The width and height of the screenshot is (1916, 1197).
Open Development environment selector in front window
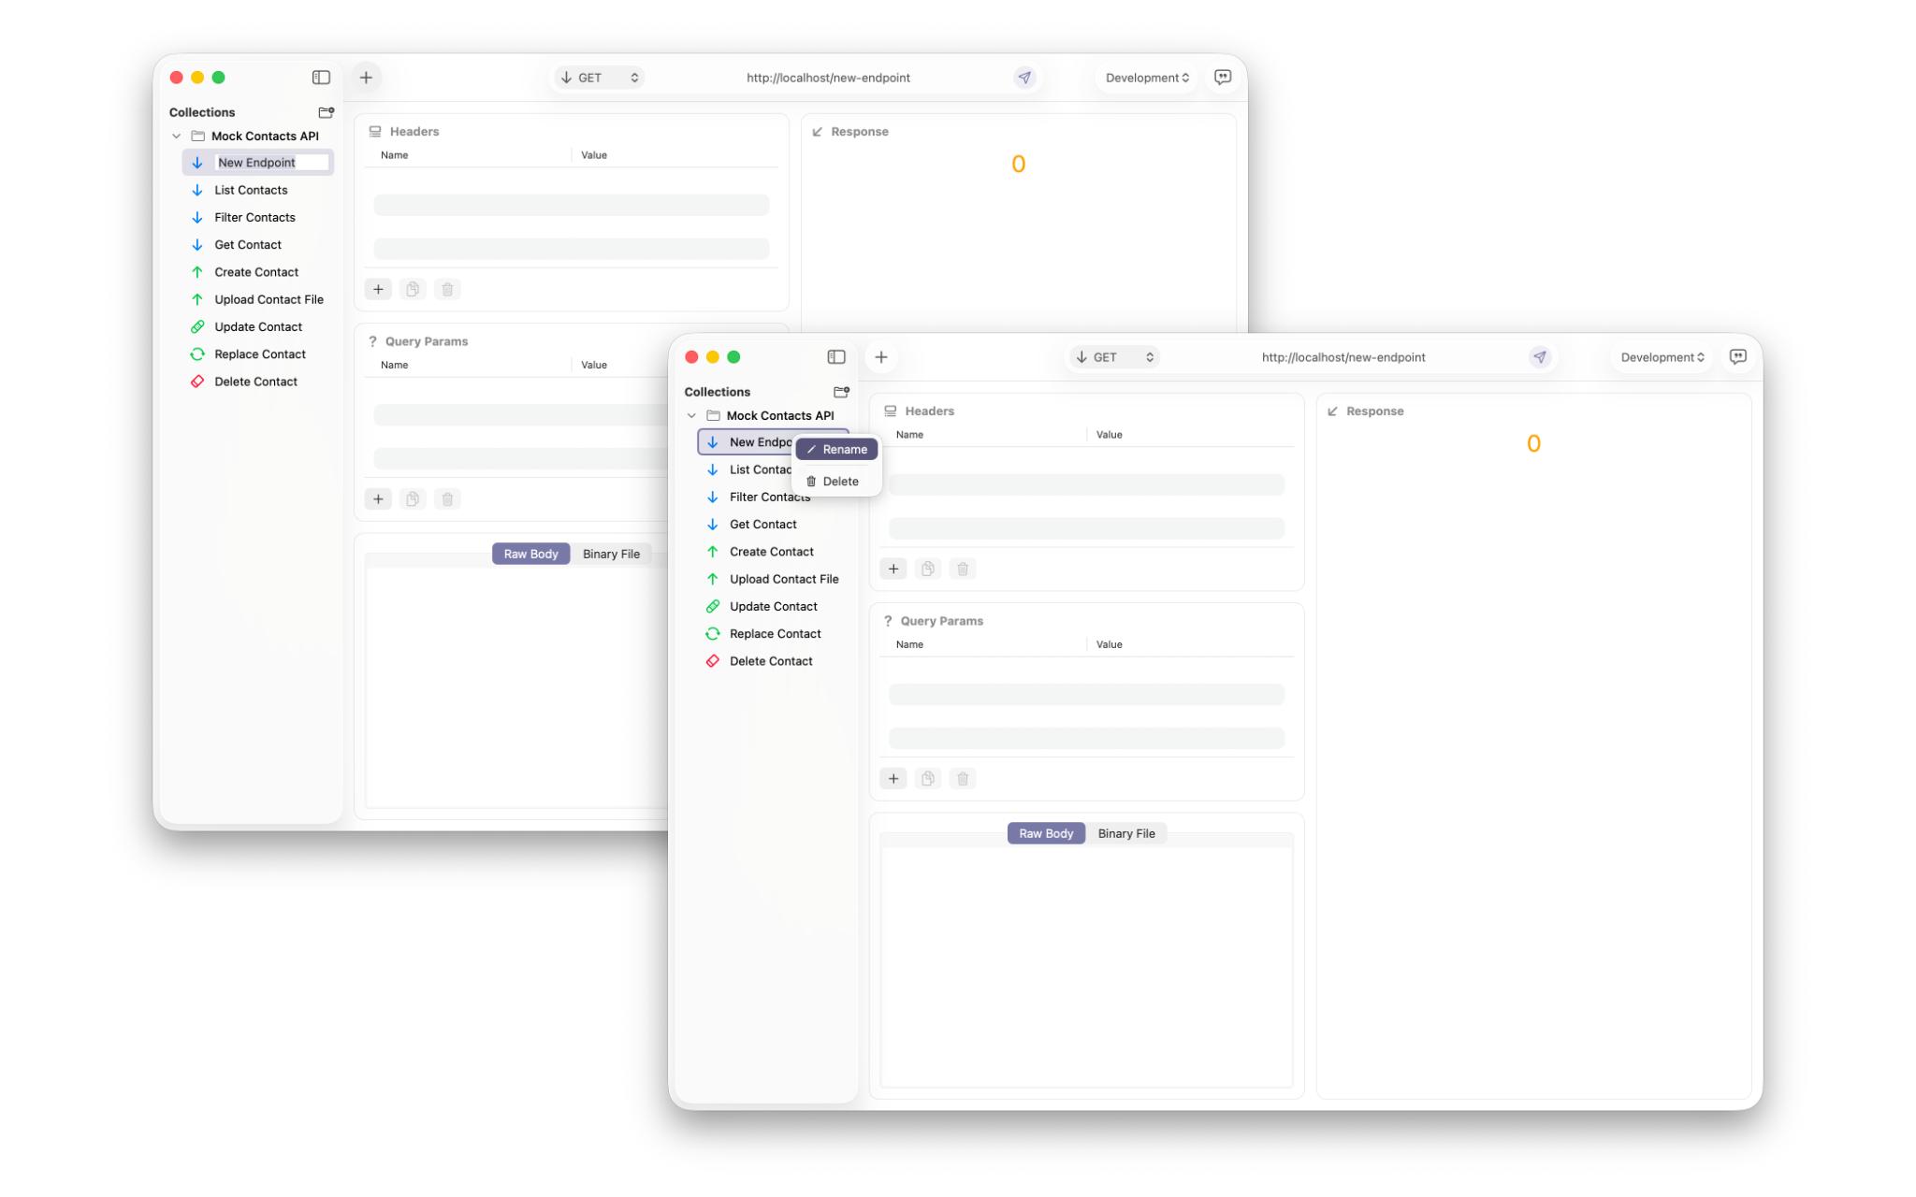pyautogui.click(x=1662, y=357)
